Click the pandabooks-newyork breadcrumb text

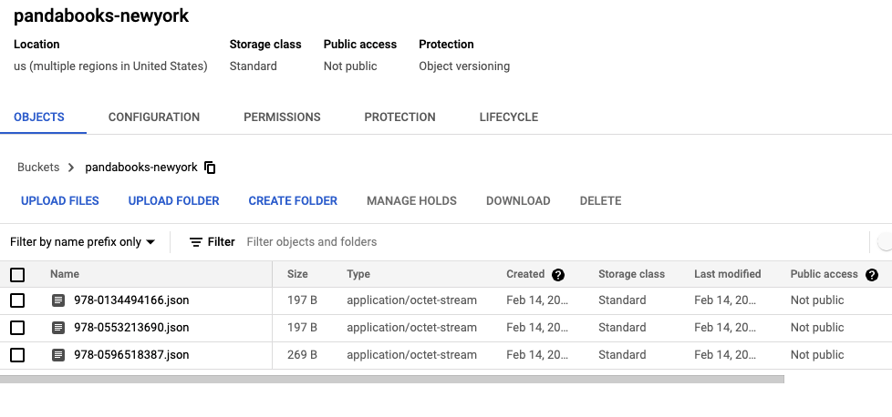pos(141,168)
